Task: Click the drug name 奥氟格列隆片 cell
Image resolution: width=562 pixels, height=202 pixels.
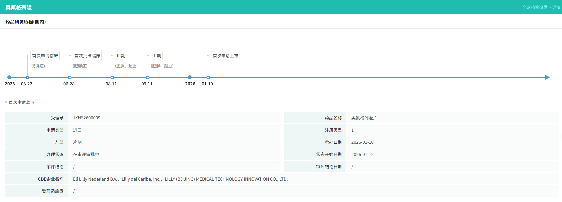Action: pyautogui.click(x=364, y=118)
